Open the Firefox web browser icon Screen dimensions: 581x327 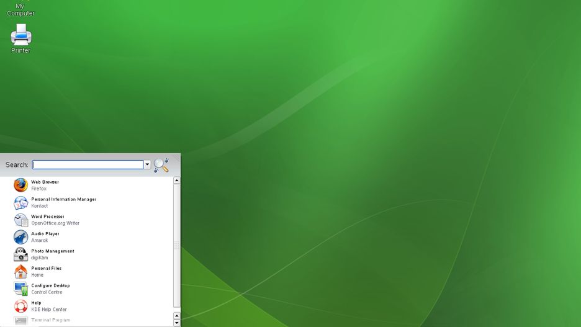20,185
